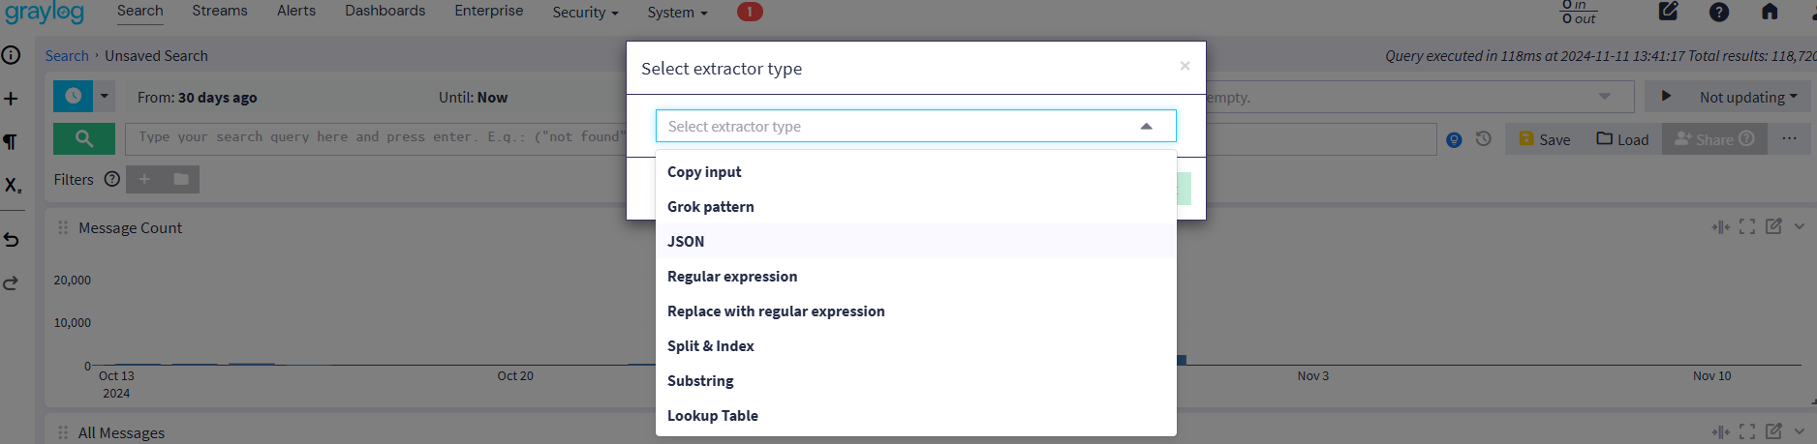
Task: Click fullscreen icon on Message Count widget
Action: pos(1746,226)
